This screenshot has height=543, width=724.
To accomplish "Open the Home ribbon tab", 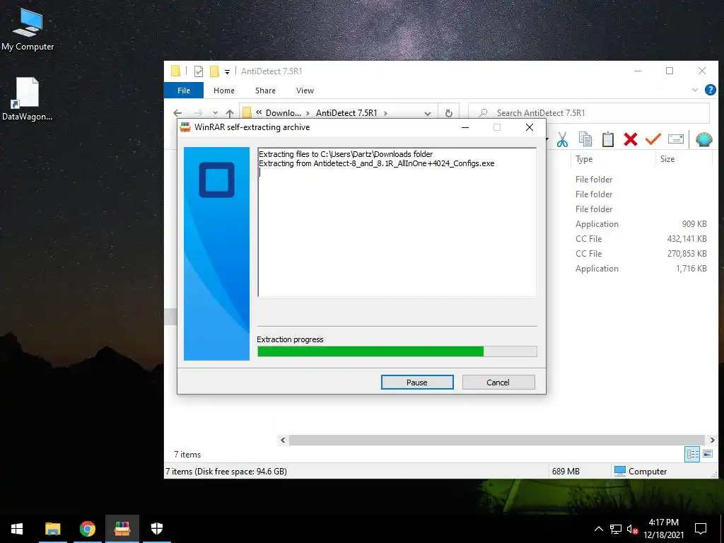I will point(224,90).
